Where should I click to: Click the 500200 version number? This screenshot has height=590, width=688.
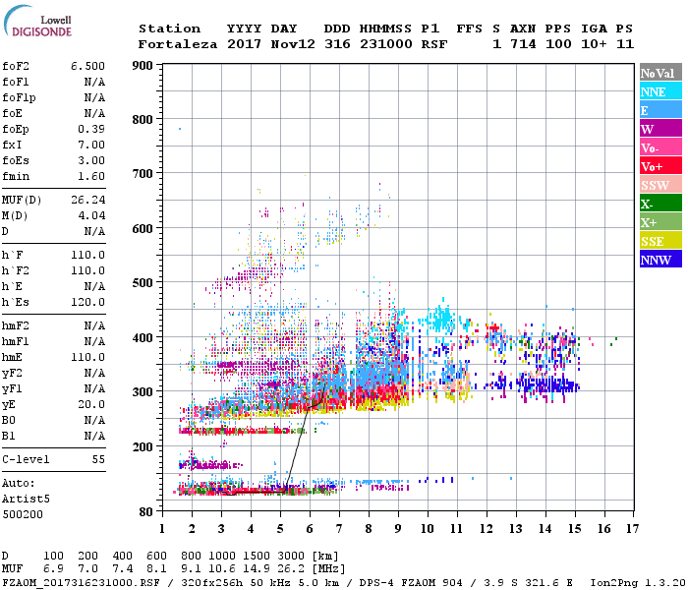(x=23, y=514)
